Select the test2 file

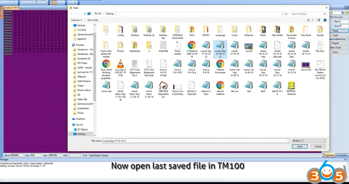[x=263, y=87]
